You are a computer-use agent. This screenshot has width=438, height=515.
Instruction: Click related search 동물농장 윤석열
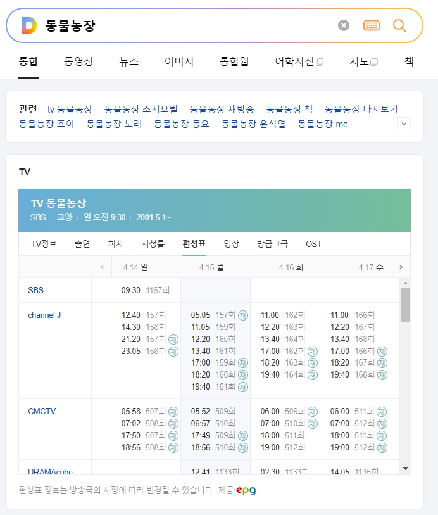[x=253, y=124]
